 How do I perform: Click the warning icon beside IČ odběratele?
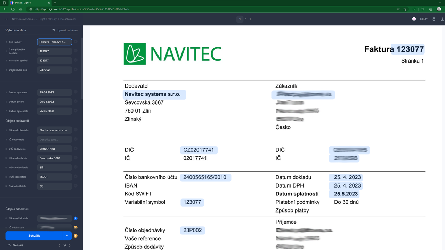tap(75, 227)
